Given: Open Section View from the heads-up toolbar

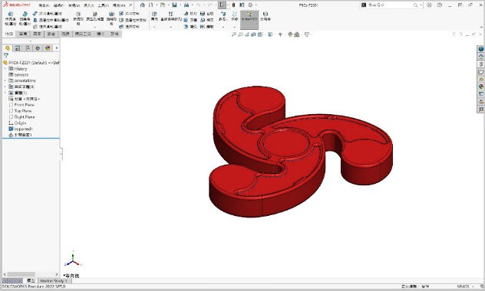Looking at the screenshot, I should pyautogui.click(x=254, y=34).
